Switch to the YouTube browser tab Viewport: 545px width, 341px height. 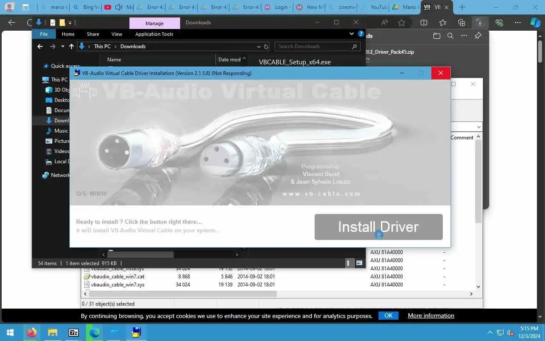click(374, 7)
